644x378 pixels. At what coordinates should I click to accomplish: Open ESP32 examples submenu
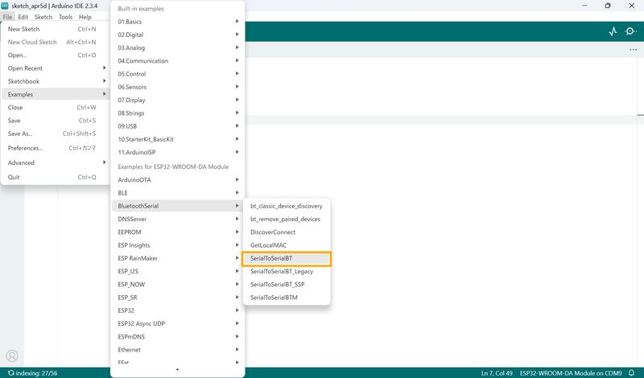point(177,310)
